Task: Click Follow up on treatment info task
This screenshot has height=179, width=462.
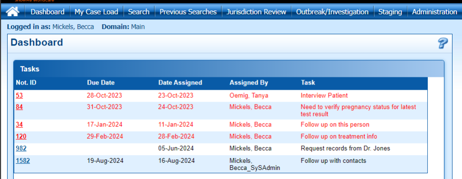Action: (339, 136)
